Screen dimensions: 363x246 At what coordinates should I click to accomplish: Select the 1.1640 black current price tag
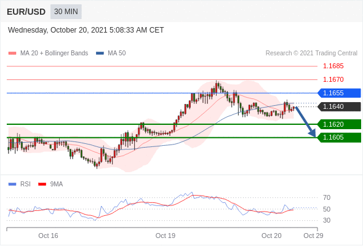click(339, 106)
